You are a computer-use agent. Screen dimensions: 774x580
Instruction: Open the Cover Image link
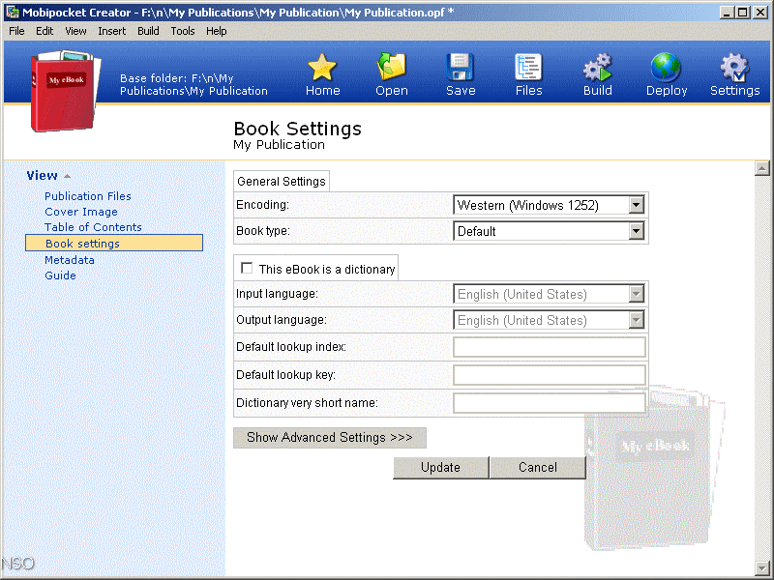point(81,212)
